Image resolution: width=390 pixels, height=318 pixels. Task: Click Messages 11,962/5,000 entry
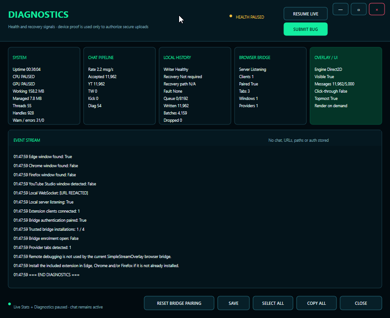click(334, 84)
